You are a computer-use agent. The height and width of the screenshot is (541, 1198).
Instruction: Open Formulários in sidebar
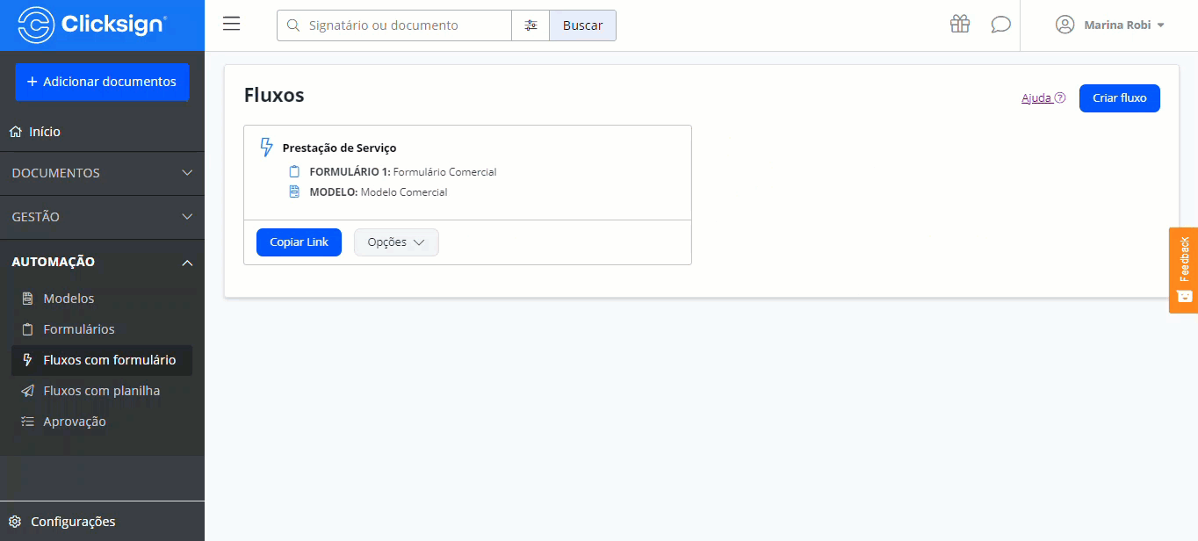coord(102,329)
